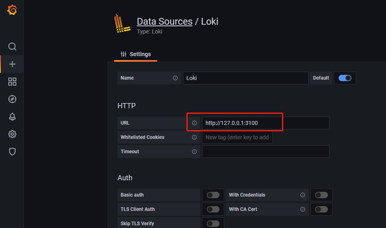Enable the With CA Cert switch

coord(321,209)
